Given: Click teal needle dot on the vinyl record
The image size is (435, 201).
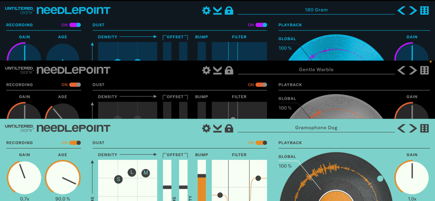Looking at the screenshot, I should tap(380, 178).
